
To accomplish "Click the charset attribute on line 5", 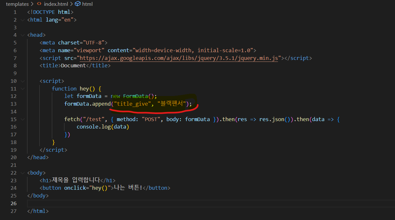I will (69, 43).
